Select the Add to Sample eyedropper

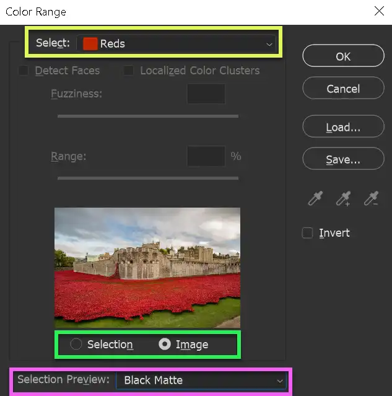coord(344,198)
